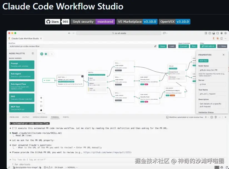229x169 pixels.
Task: Select the SWITCH node
Action: (97, 82)
